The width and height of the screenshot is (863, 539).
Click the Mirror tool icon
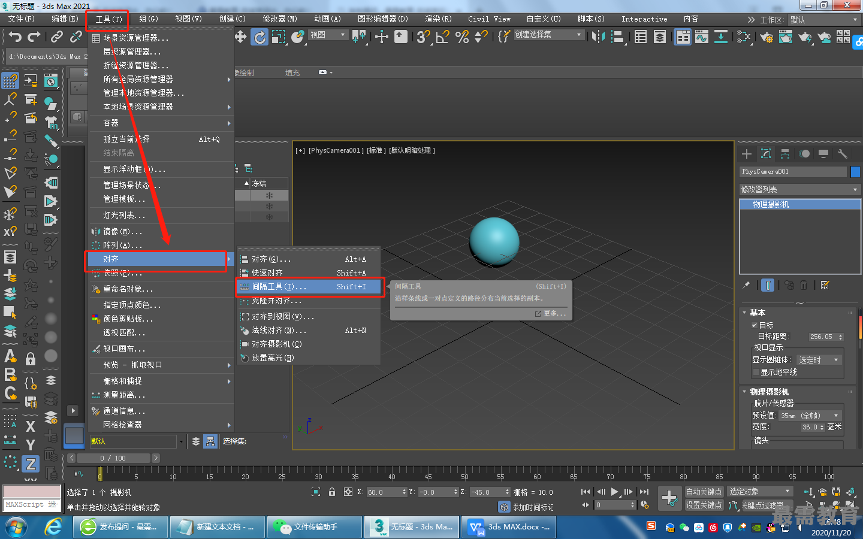point(598,37)
